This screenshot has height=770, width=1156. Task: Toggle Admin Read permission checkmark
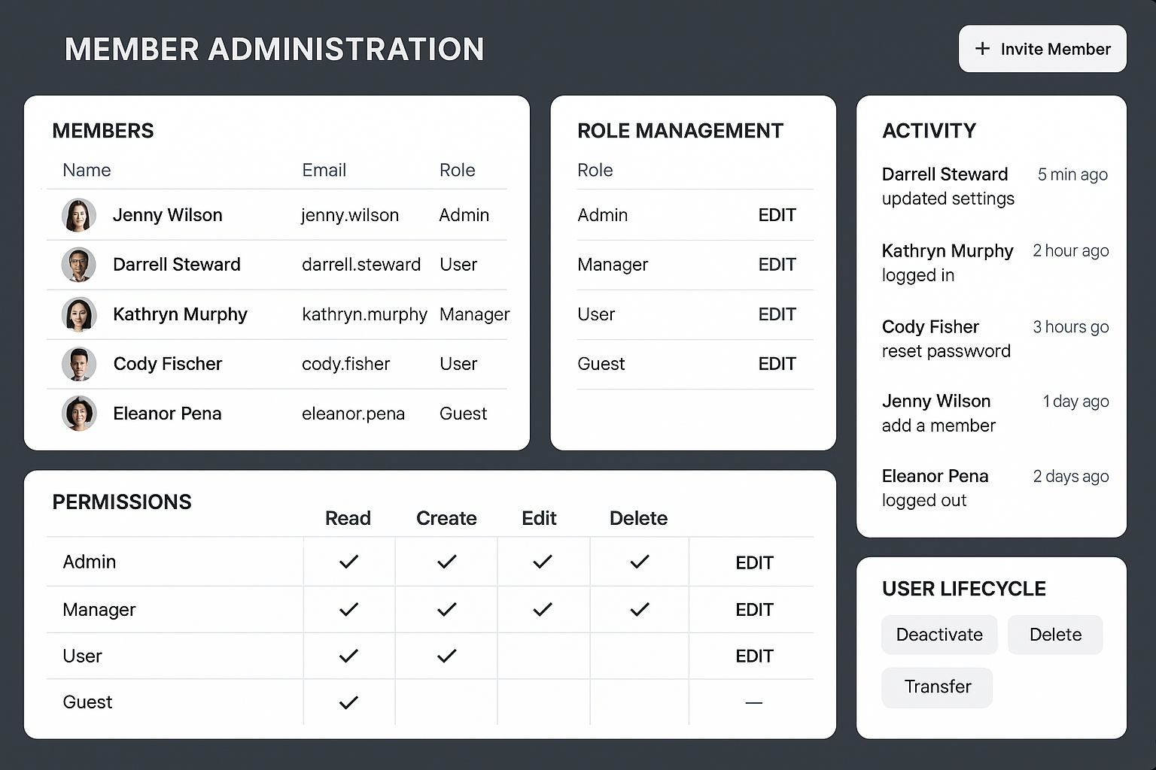pyautogui.click(x=348, y=562)
